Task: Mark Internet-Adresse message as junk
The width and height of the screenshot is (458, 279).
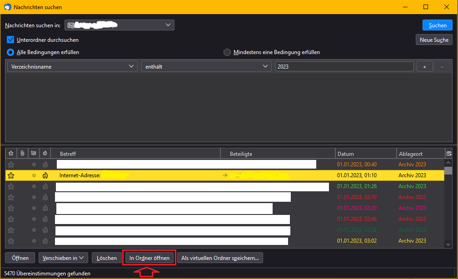Action: (45, 175)
